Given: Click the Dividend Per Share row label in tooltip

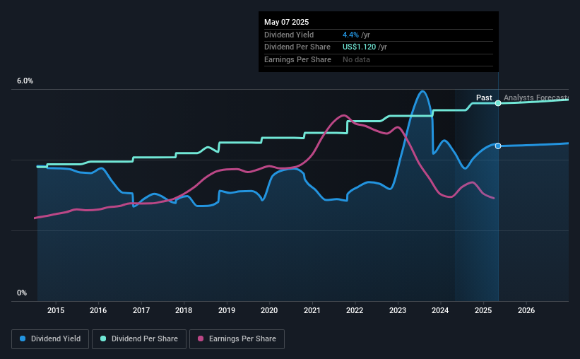Looking at the screenshot, I should tap(297, 47).
